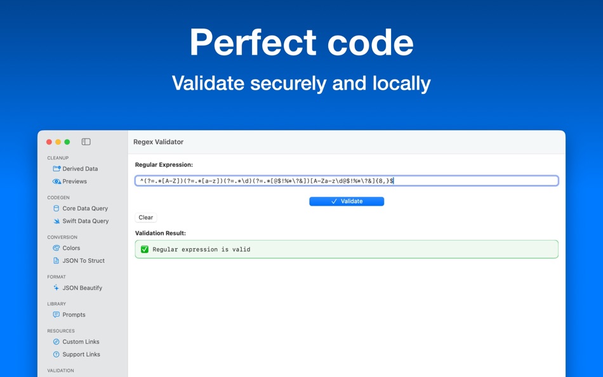
Task: Click the 'Regular expression is valid' result box
Action: (347, 249)
